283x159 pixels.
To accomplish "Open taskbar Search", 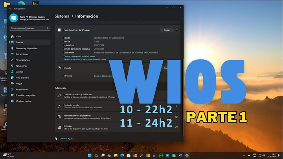I will click(96, 155).
